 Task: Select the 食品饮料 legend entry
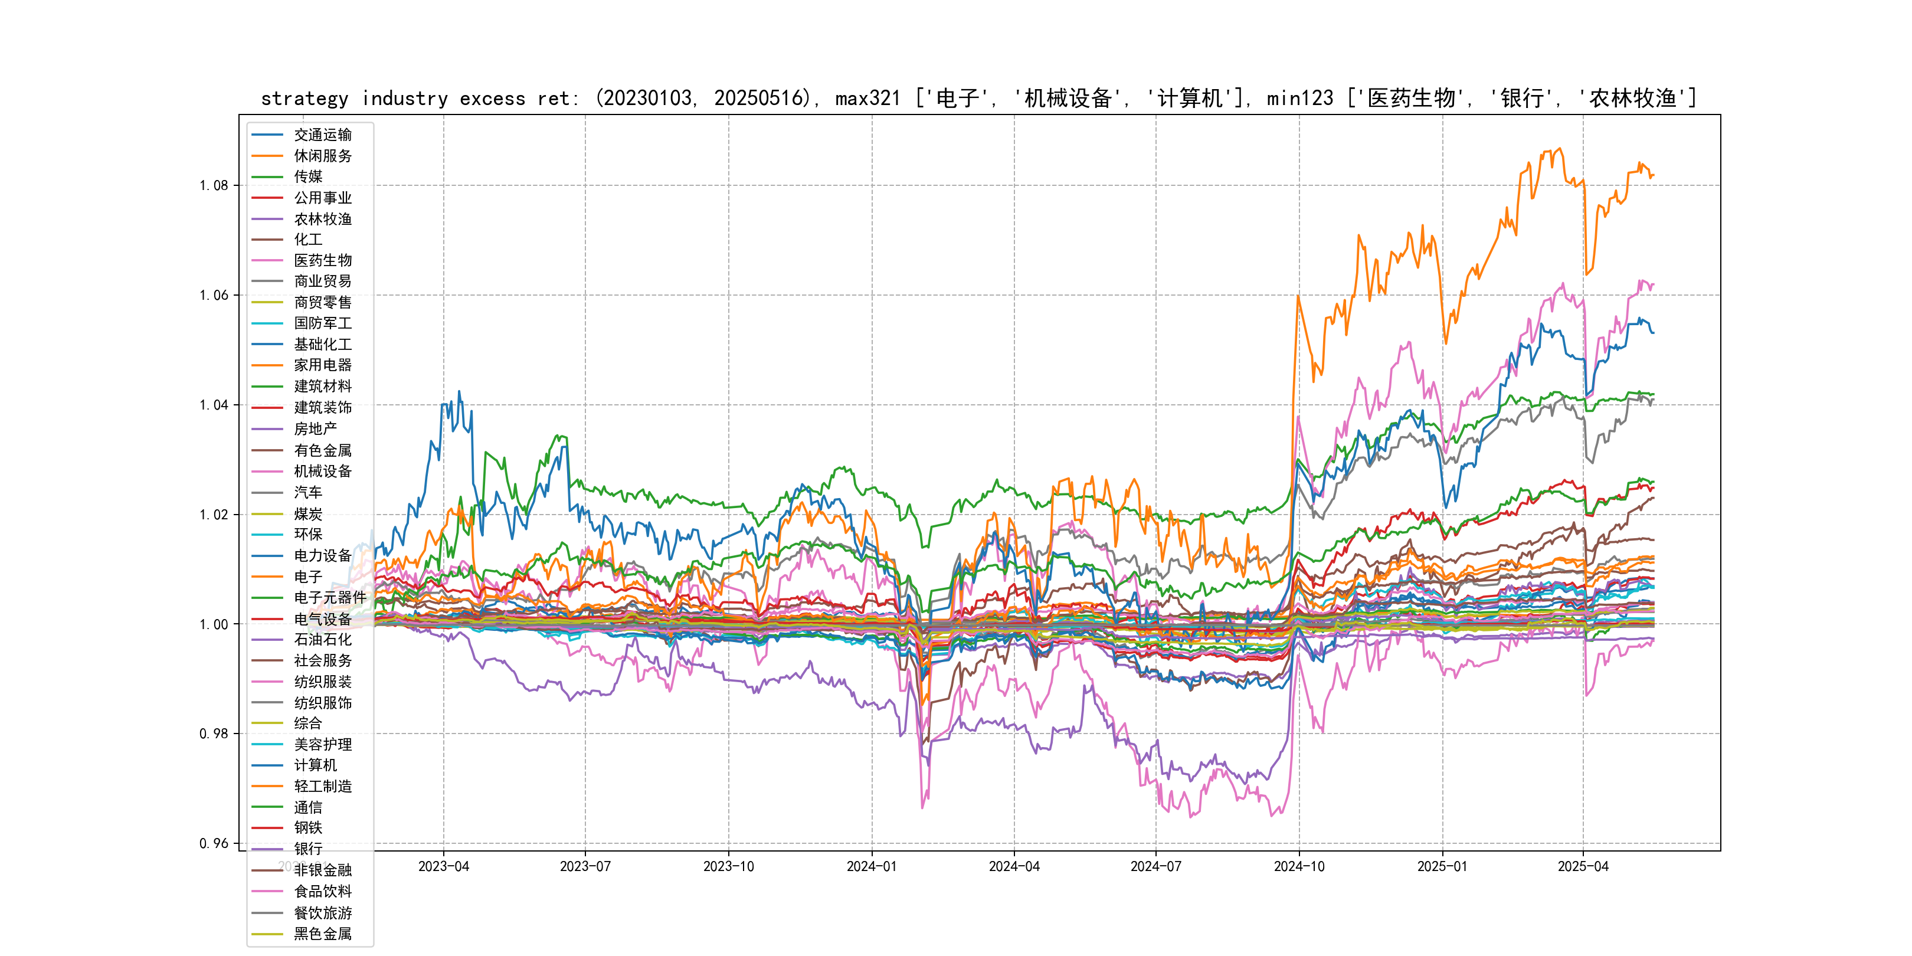tap(322, 892)
